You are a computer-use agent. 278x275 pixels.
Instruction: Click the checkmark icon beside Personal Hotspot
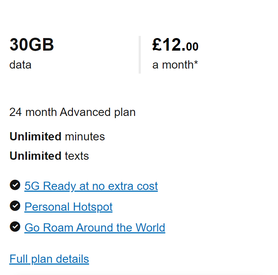pyautogui.click(x=15, y=206)
